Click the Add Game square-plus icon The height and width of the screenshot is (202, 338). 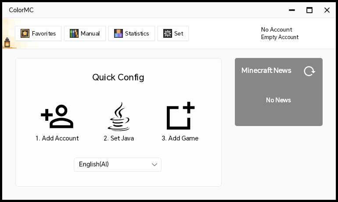coord(181,116)
